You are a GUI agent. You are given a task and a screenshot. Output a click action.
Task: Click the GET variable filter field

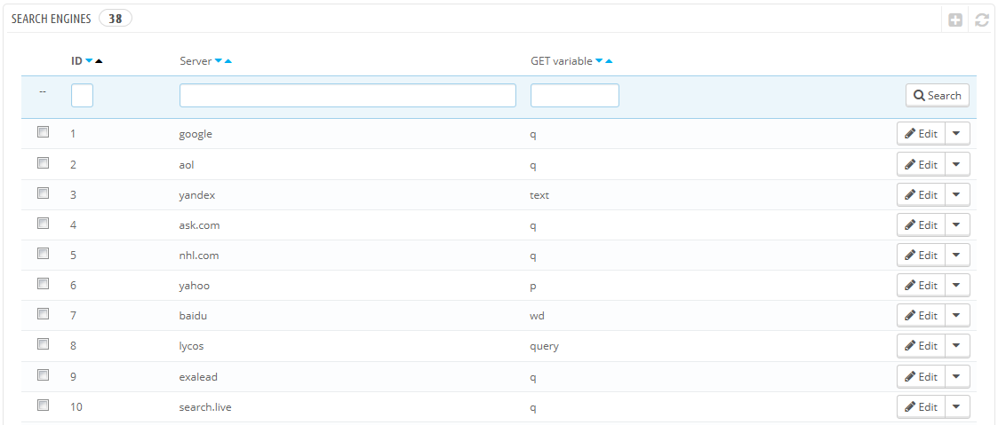coord(574,96)
